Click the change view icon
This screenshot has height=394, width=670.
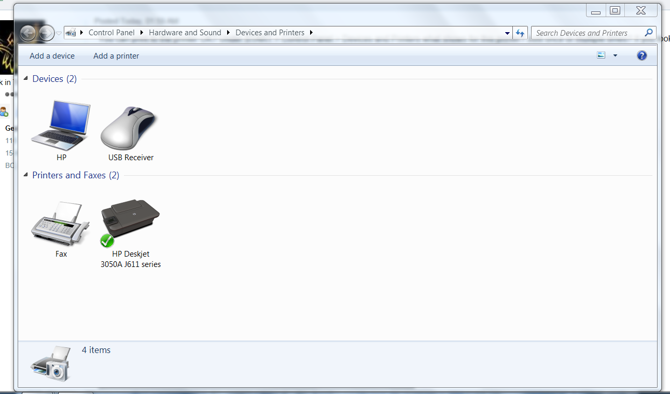coord(601,55)
